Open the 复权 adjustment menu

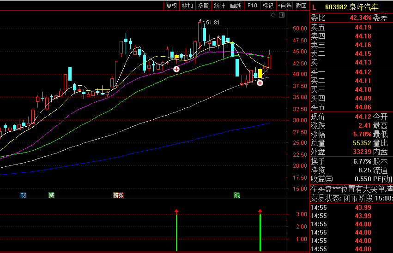coord(171,6)
